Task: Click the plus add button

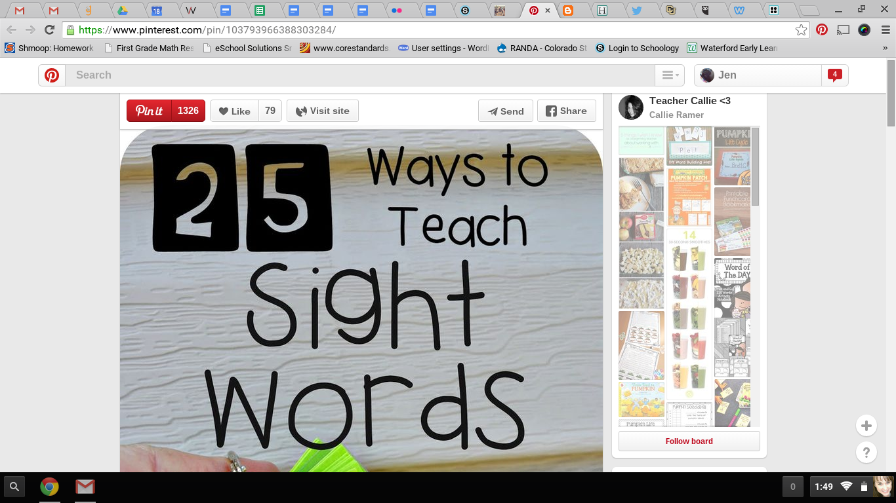Action: tap(866, 426)
